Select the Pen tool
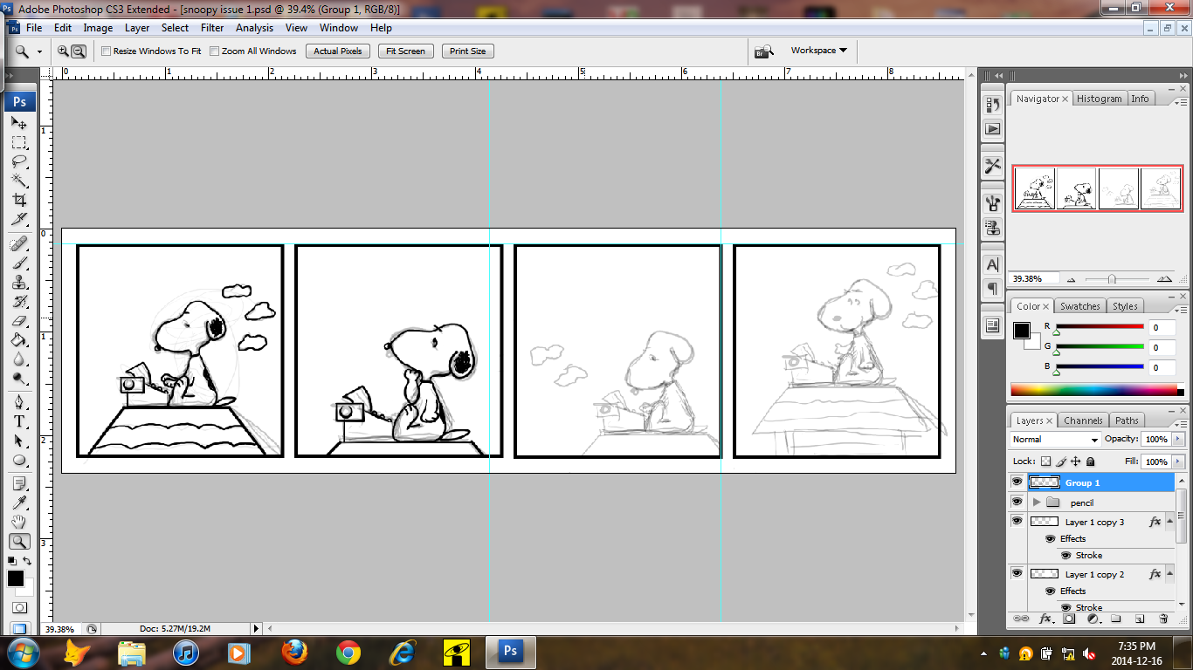Viewport: 1193px width, 670px height. [19, 402]
